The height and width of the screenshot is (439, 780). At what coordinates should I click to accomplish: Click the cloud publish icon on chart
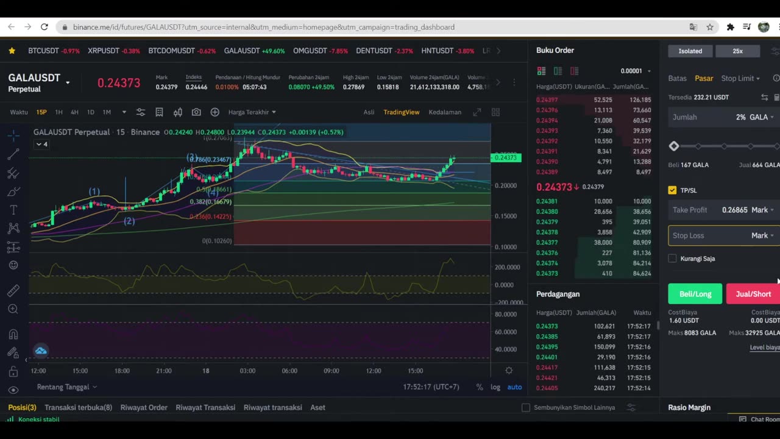tap(41, 351)
